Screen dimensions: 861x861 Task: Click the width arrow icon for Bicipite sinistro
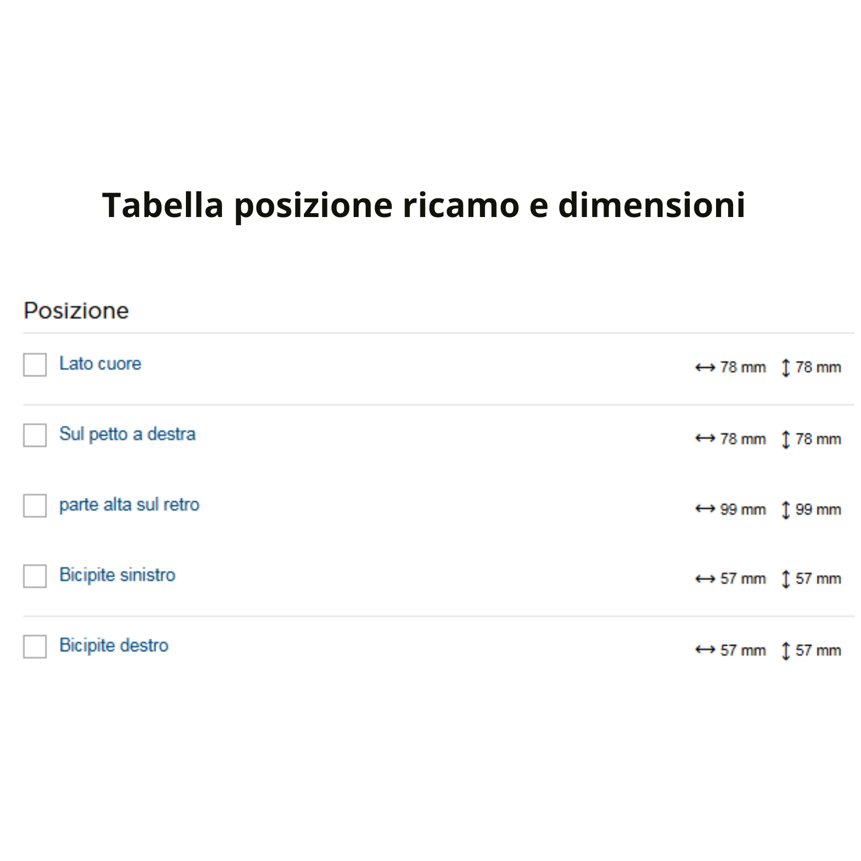coord(705,579)
